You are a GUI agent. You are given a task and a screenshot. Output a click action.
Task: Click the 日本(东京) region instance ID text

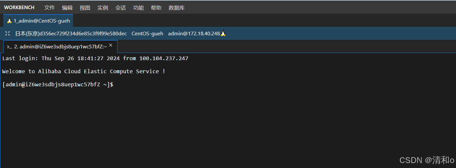pyautogui.click(x=71, y=33)
